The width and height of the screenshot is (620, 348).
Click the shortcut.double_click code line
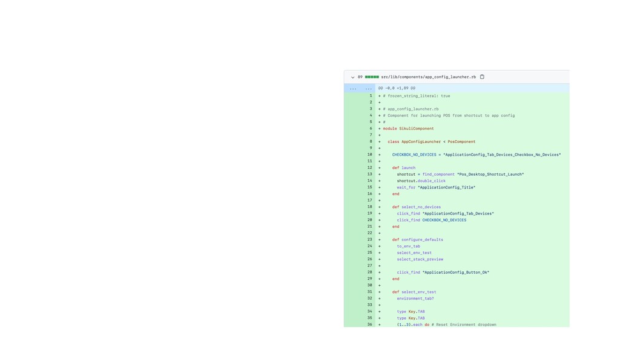421,181
